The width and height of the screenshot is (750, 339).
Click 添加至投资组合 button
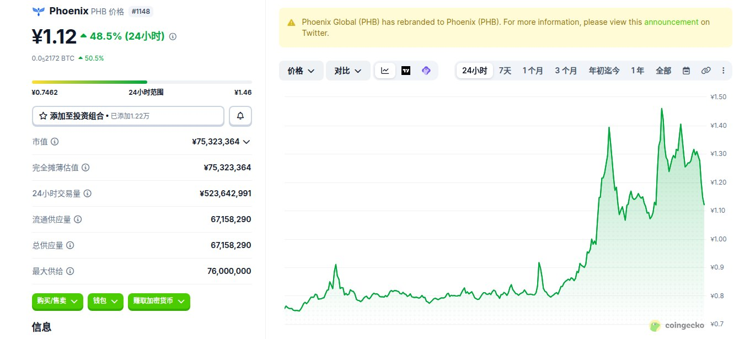(128, 116)
